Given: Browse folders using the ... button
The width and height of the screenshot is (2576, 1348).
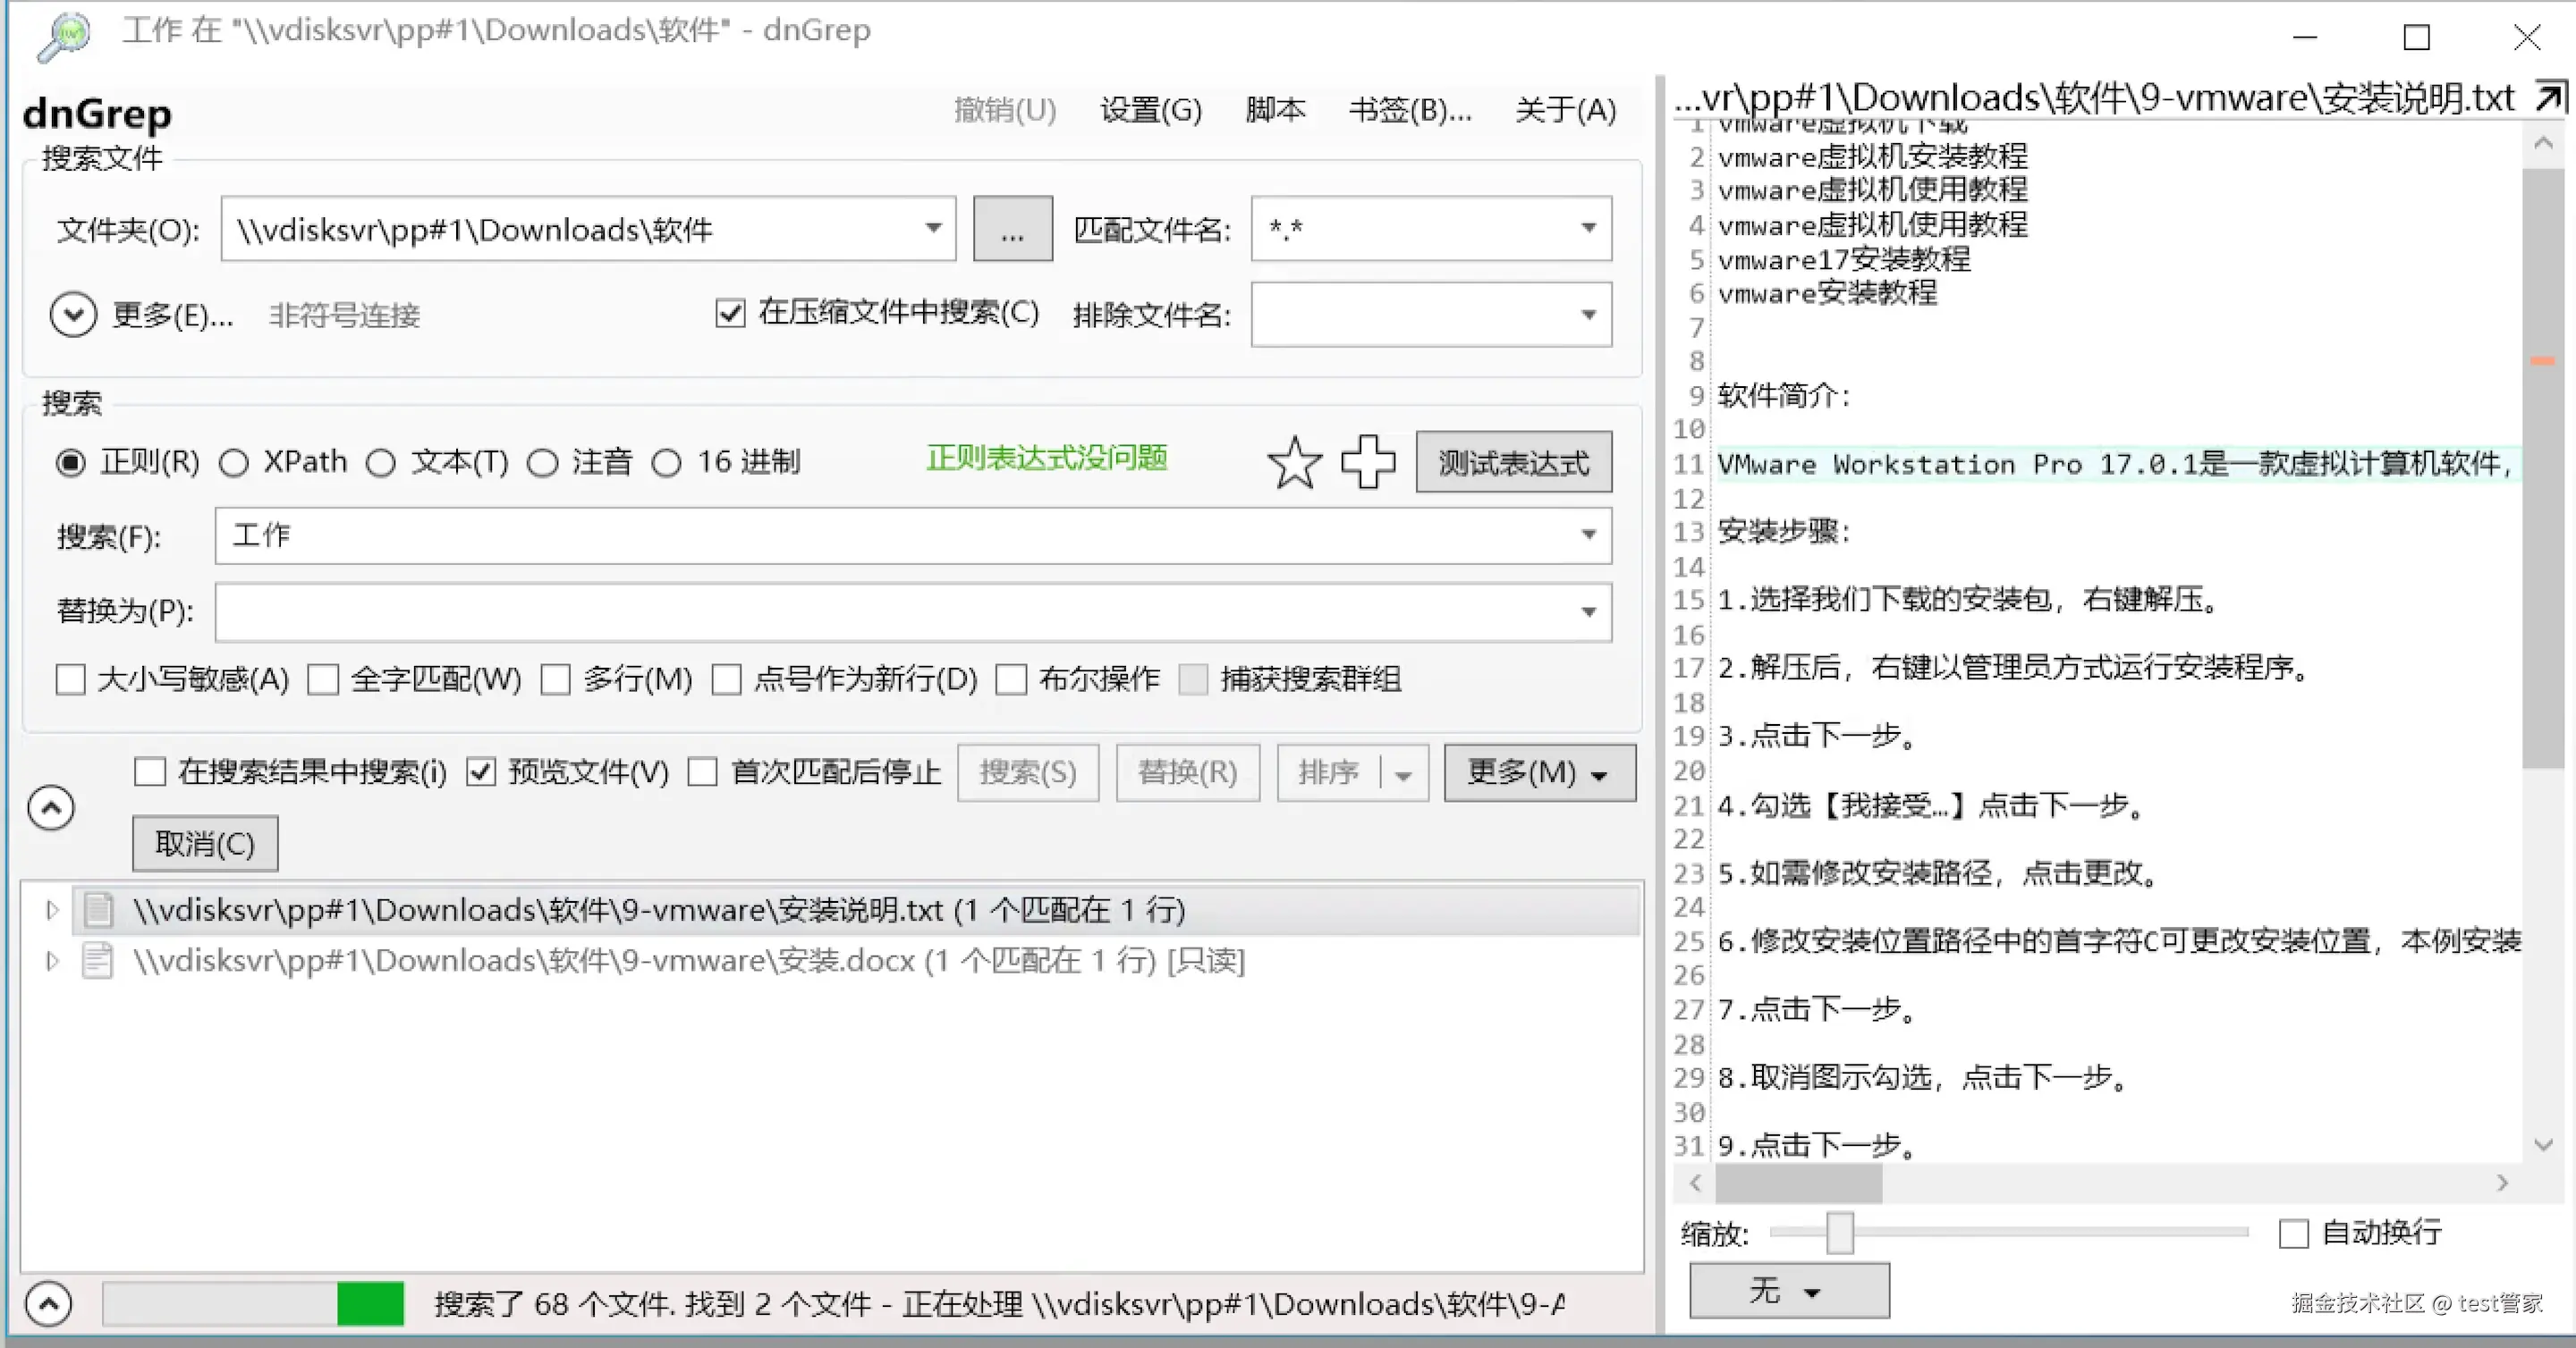Looking at the screenshot, I should point(1012,229).
